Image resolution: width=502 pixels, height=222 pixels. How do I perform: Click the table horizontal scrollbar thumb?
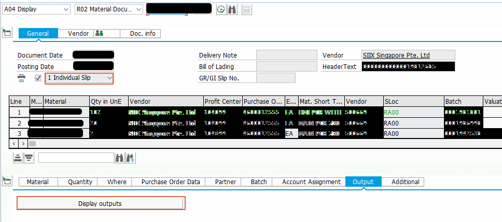[x=32, y=144]
